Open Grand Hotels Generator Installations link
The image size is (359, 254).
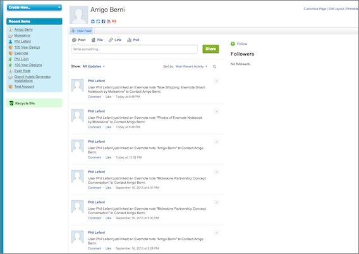pos(32,79)
